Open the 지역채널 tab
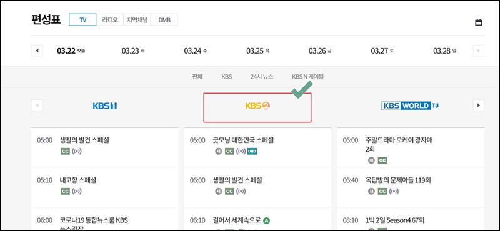Viewport: 500px width, 231px height. (137, 20)
